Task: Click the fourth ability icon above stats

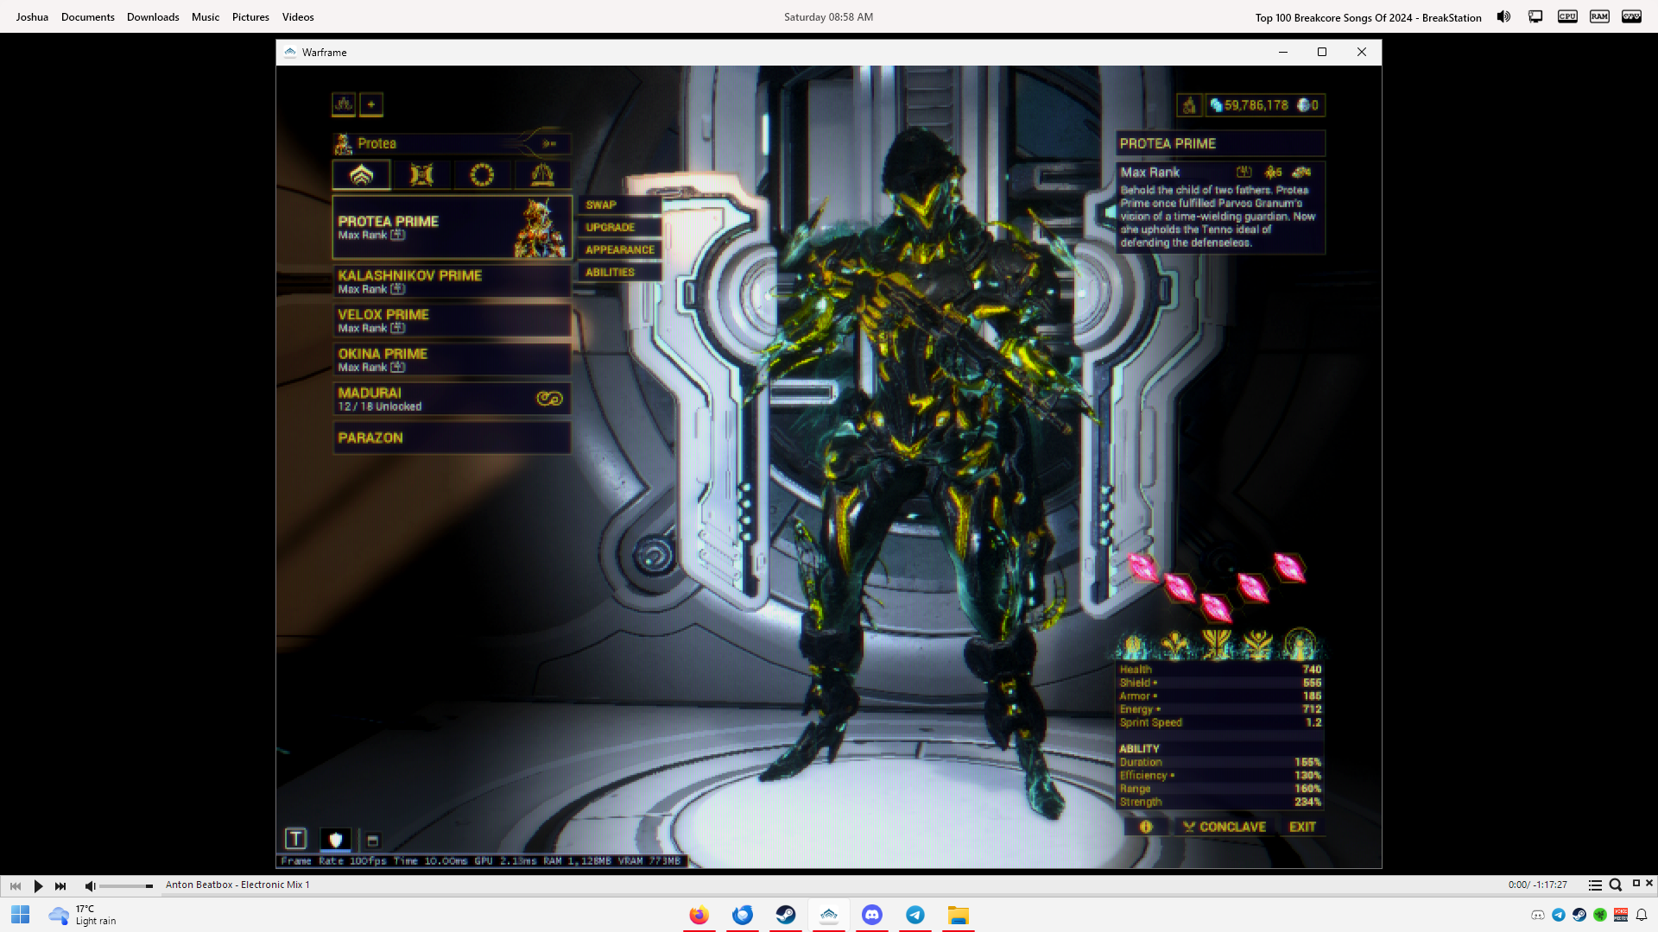Action: [x=1258, y=645]
